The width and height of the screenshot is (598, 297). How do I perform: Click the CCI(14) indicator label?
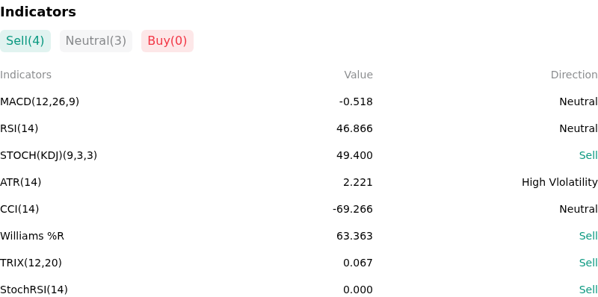pos(19,209)
